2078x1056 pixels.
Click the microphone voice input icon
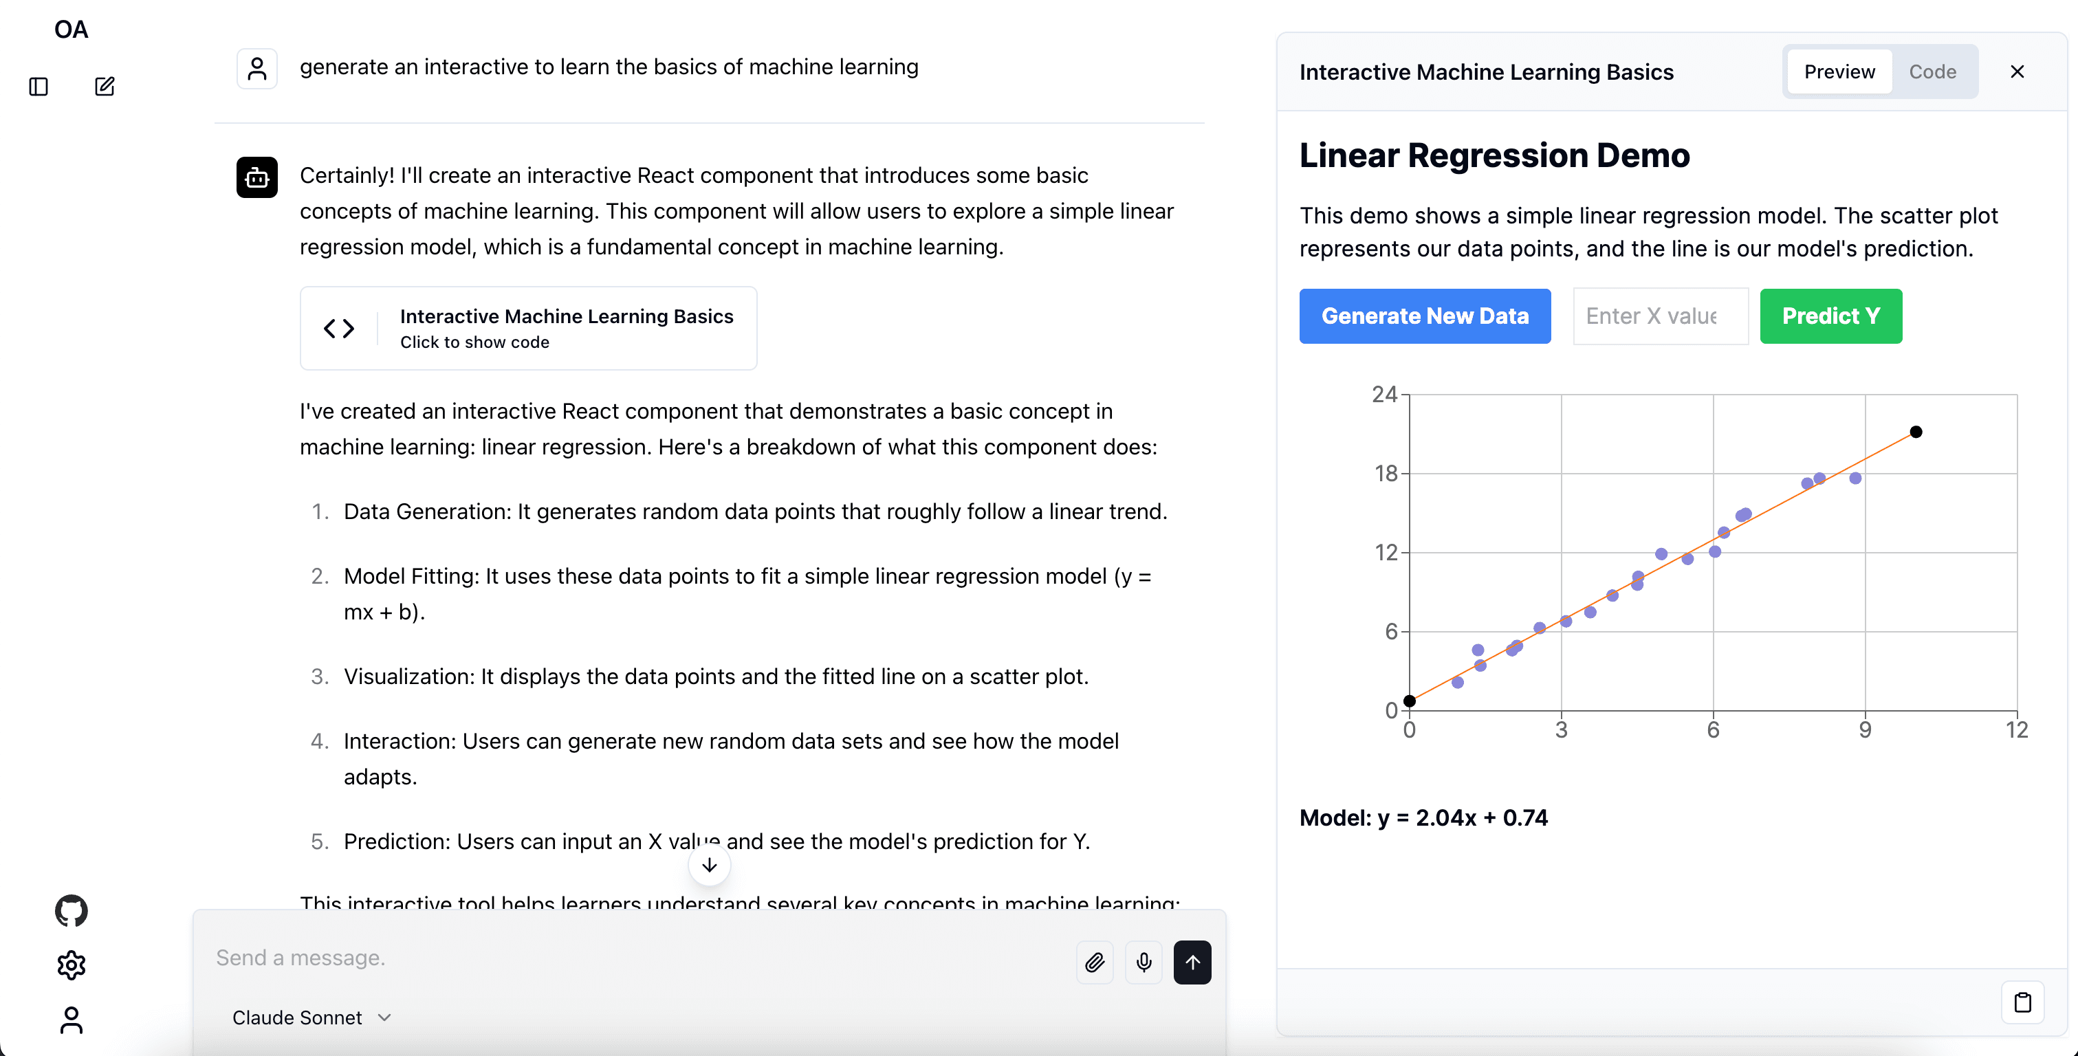[x=1142, y=962]
